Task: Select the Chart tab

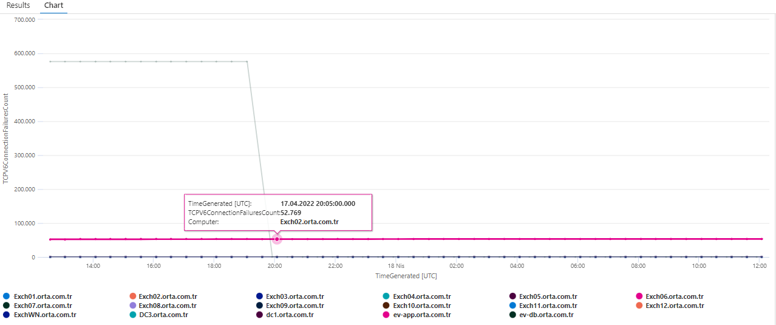Action: point(53,5)
